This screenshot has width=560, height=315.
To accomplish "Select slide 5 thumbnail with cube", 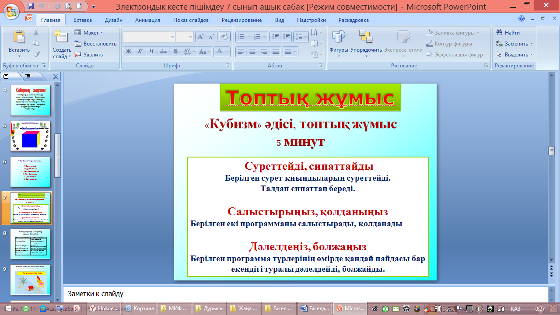I will point(30,136).
